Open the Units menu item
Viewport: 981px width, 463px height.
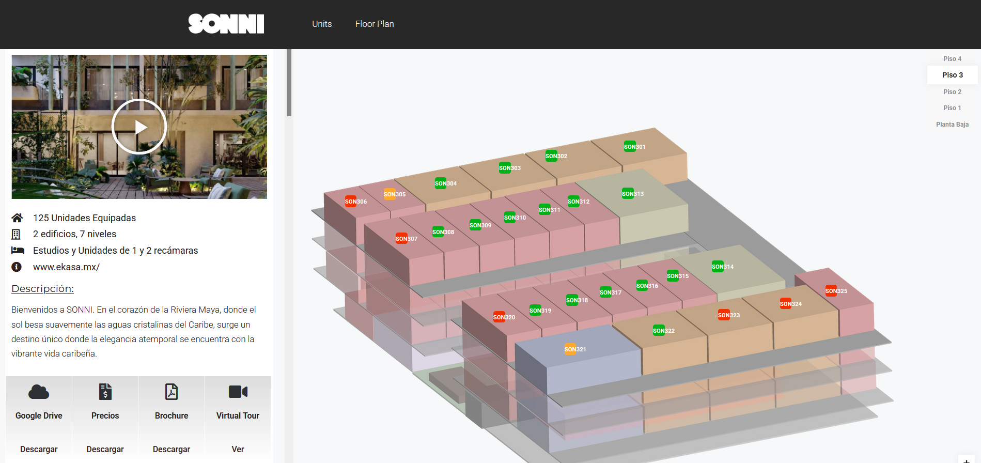tap(322, 24)
